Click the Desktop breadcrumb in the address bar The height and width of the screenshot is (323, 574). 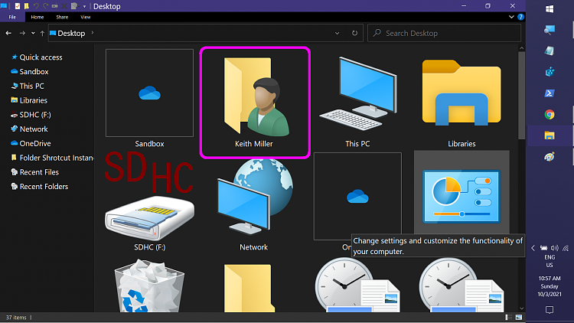coord(71,33)
